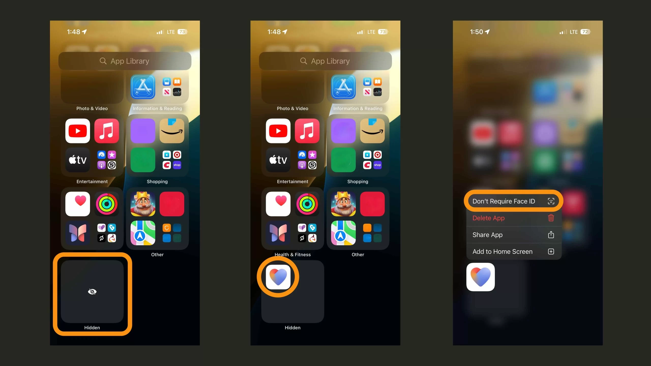Select Add to Home Screen option
The width and height of the screenshot is (651, 366).
click(x=513, y=251)
